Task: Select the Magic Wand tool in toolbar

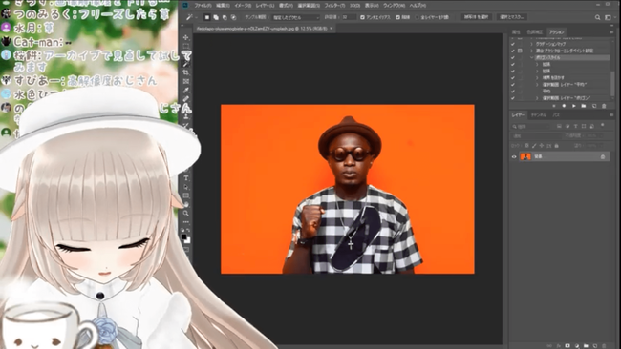Action: [185, 64]
